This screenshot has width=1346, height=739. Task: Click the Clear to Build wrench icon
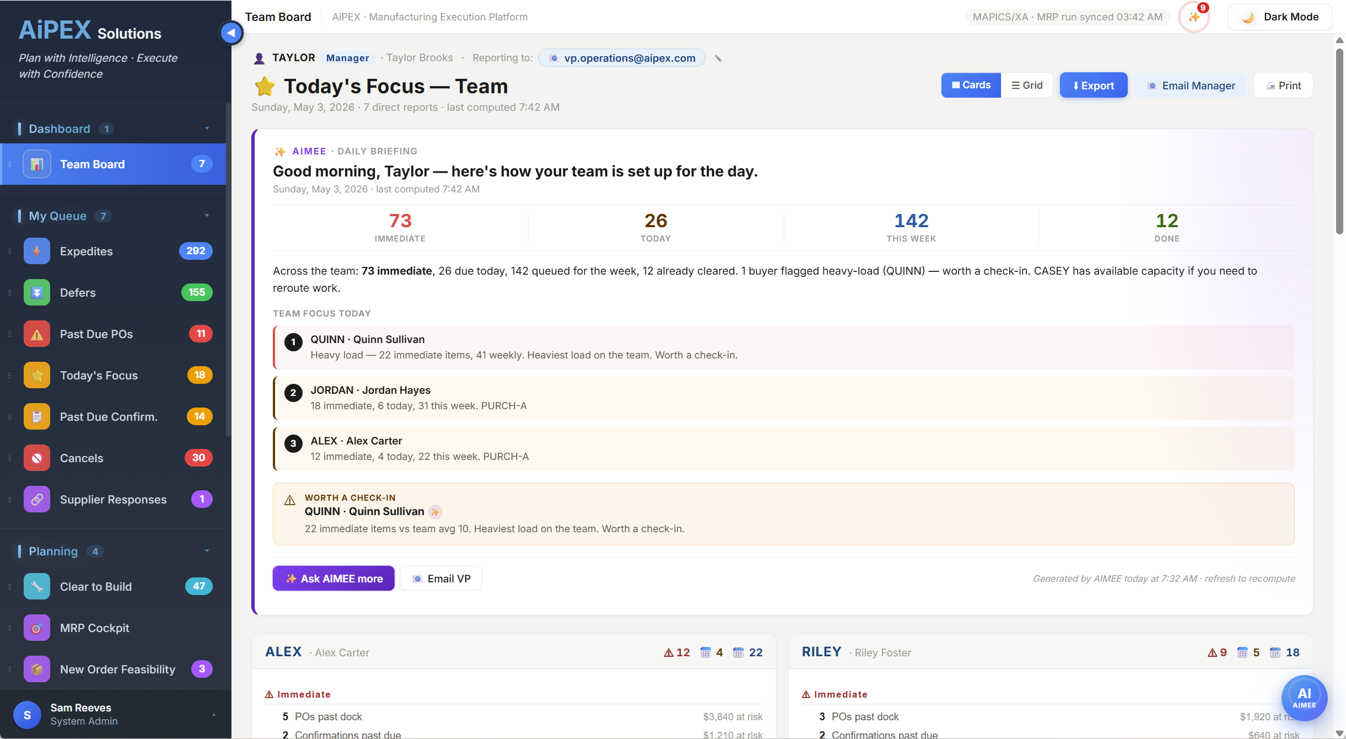[37, 587]
